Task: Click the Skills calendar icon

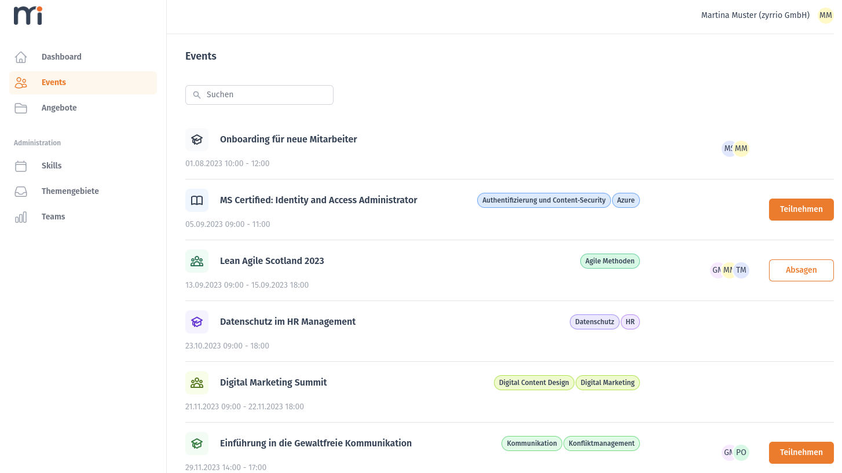Action: coord(21,166)
